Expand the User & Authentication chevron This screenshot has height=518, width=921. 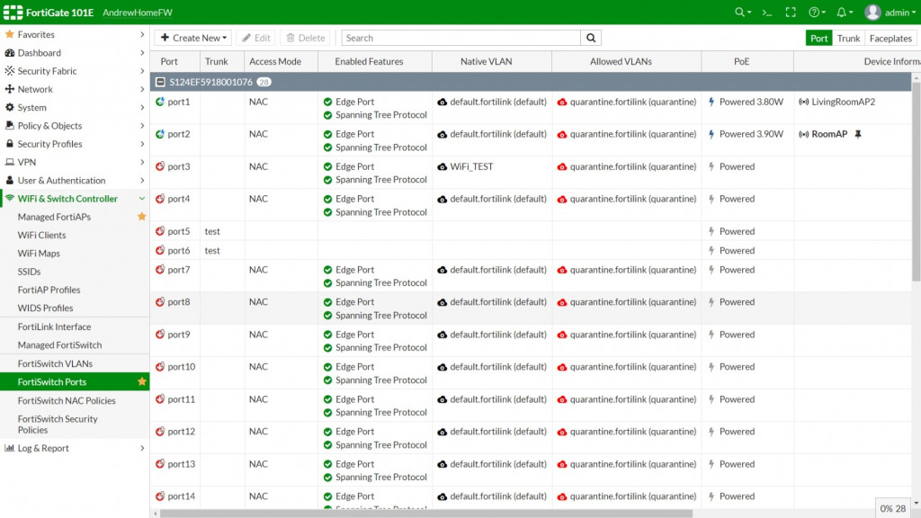pyautogui.click(x=142, y=180)
